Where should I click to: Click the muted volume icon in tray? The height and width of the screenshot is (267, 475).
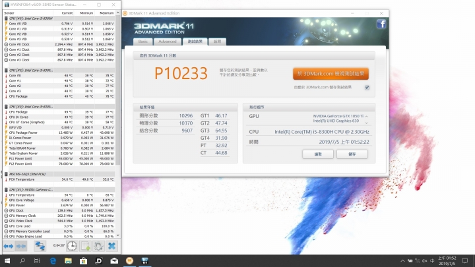pos(425,260)
